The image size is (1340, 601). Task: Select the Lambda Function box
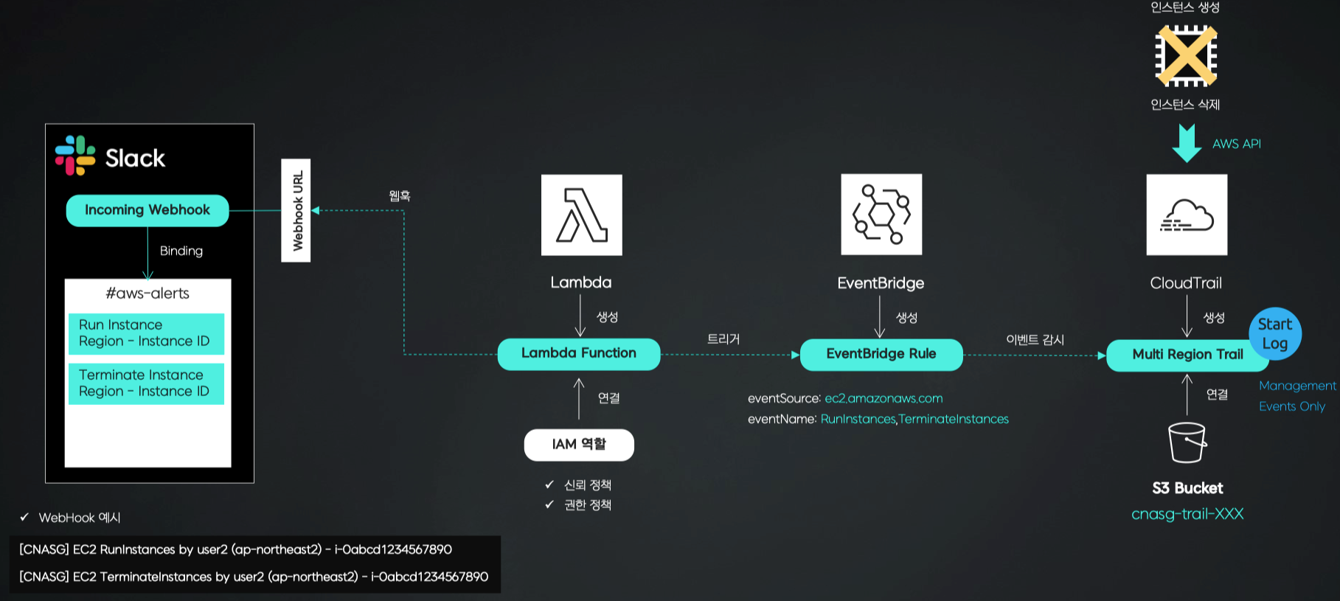579,354
